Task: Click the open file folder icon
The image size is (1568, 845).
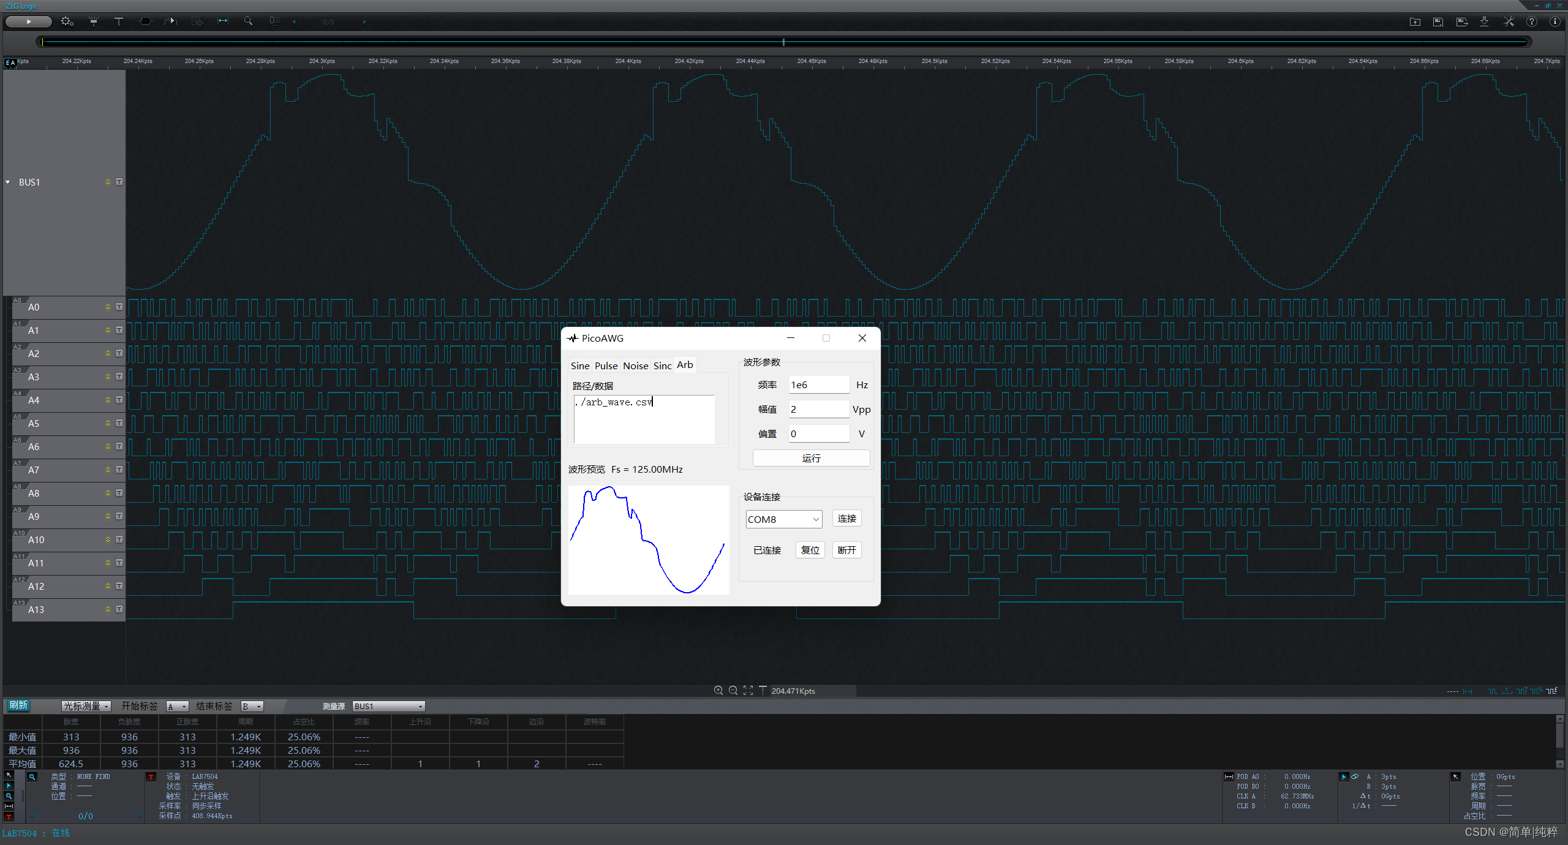Action: point(1415,21)
